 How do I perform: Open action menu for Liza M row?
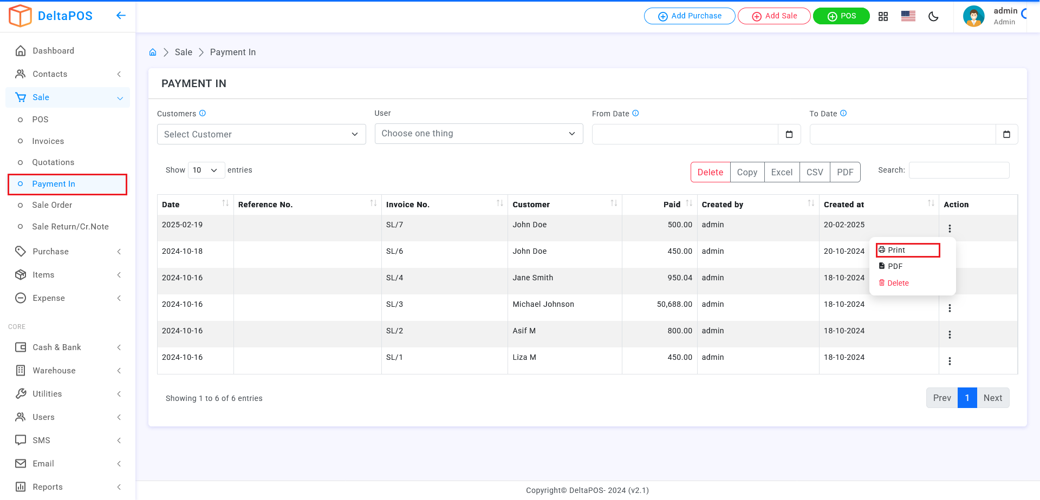[950, 361]
